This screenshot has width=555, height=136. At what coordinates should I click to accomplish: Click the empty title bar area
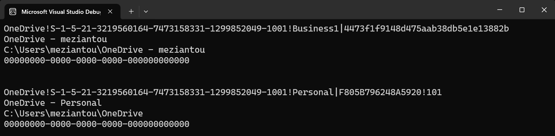(x=322, y=10)
